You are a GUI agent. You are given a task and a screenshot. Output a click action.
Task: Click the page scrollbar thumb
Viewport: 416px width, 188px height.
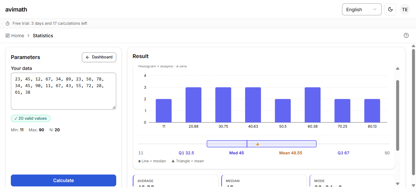(413, 112)
